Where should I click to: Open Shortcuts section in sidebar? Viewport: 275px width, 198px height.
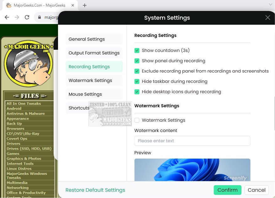click(x=79, y=108)
